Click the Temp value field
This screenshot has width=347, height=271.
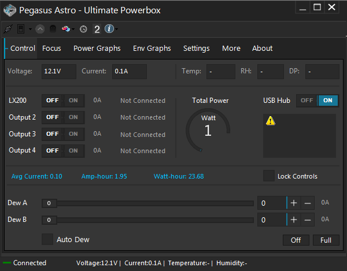pyautogui.click(x=221, y=72)
